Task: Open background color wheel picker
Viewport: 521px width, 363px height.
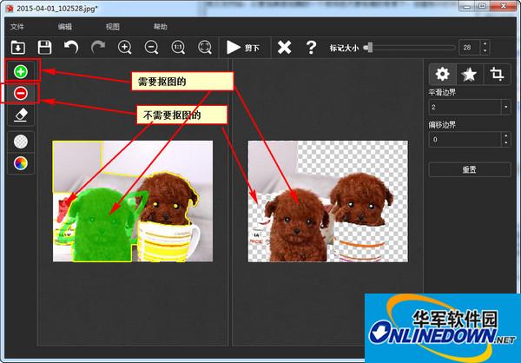Action: click(21, 163)
